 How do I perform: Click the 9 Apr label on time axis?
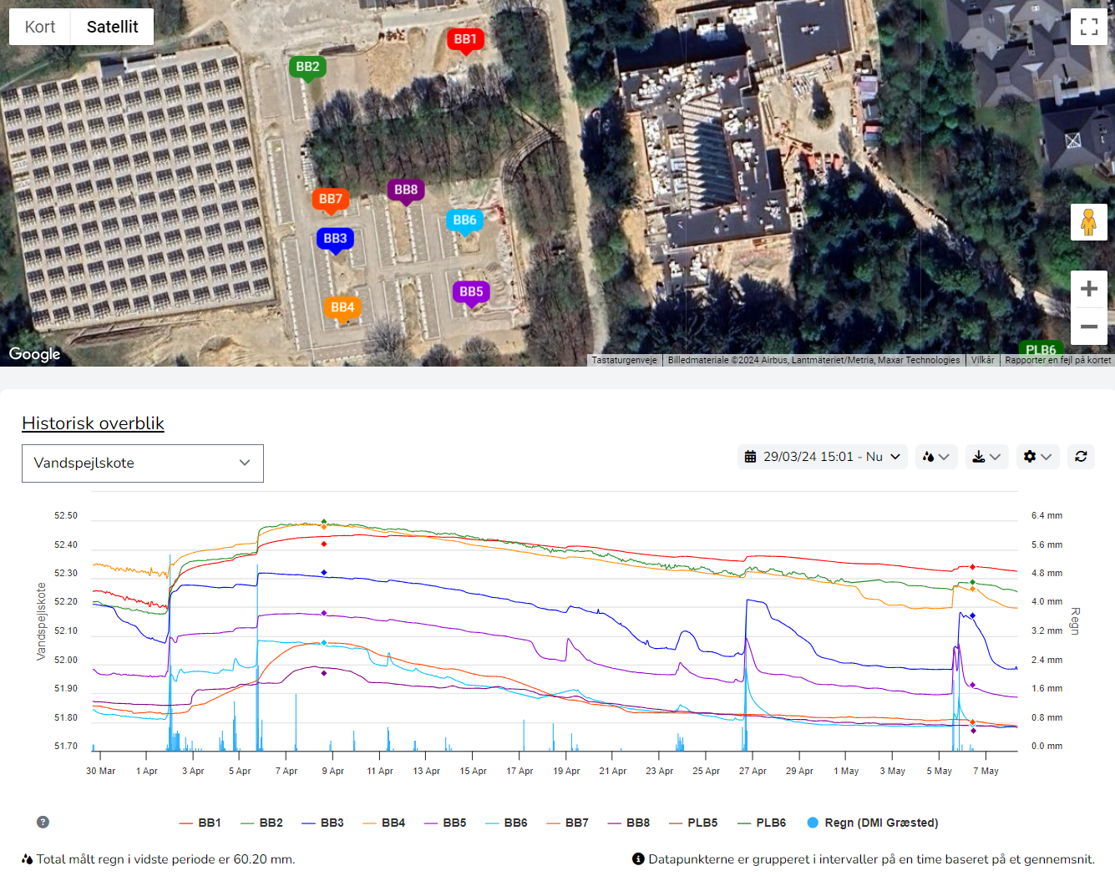(x=333, y=772)
